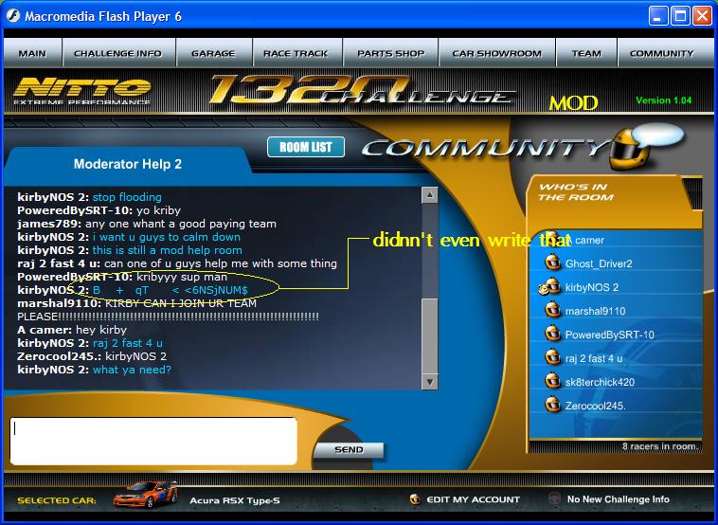The image size is (718, 525).
Task: Click the steering wheel challenge info icon
Action: coord(554,498)
